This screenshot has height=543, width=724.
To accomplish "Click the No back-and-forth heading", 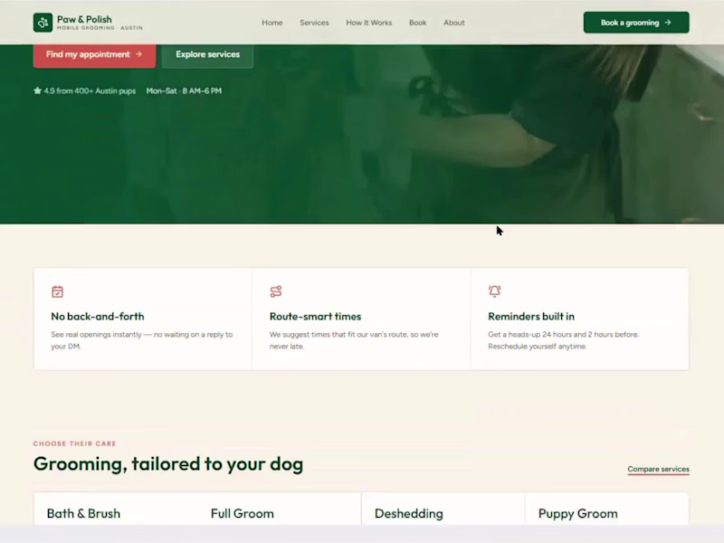I will coord(98,316).
